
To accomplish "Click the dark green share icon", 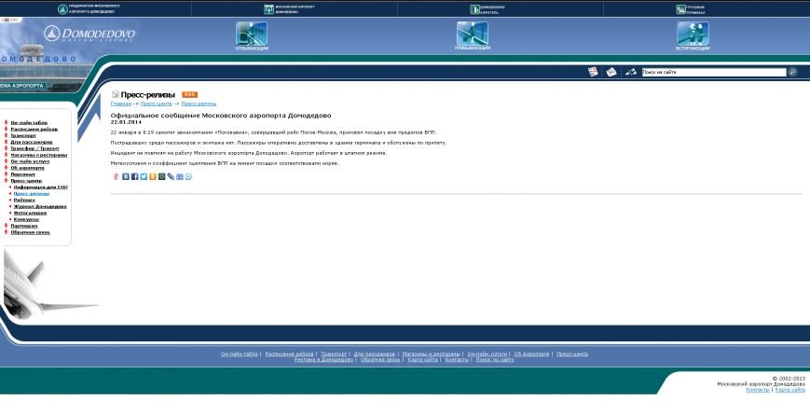I will pos(161,176).
